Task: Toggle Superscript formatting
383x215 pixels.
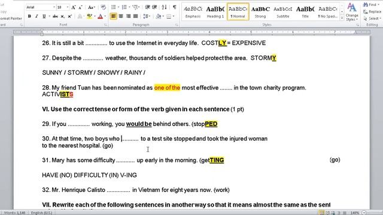Action: point(70,16)
